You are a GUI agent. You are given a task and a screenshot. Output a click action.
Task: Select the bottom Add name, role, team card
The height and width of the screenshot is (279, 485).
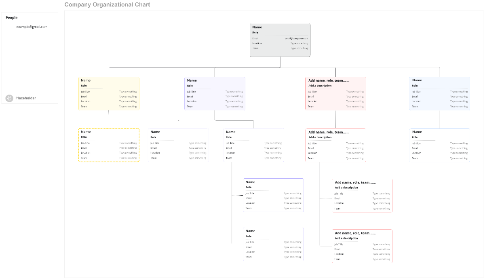pyautogui.click(x=362, y=246)
